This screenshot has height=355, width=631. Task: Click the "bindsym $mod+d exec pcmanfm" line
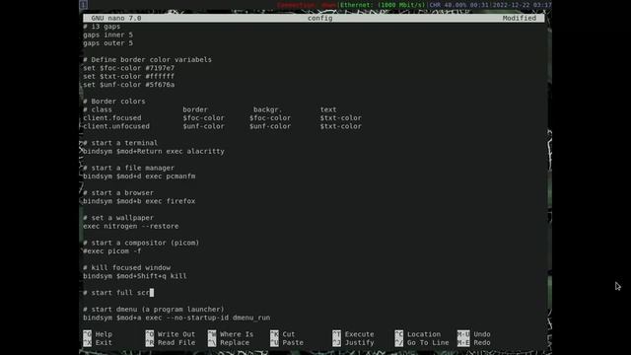click(x=139, y=177)
